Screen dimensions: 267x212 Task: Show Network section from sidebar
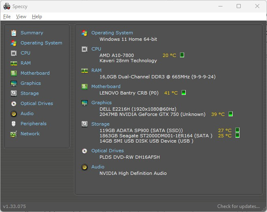pyautogui.click(x=30, y=134)
